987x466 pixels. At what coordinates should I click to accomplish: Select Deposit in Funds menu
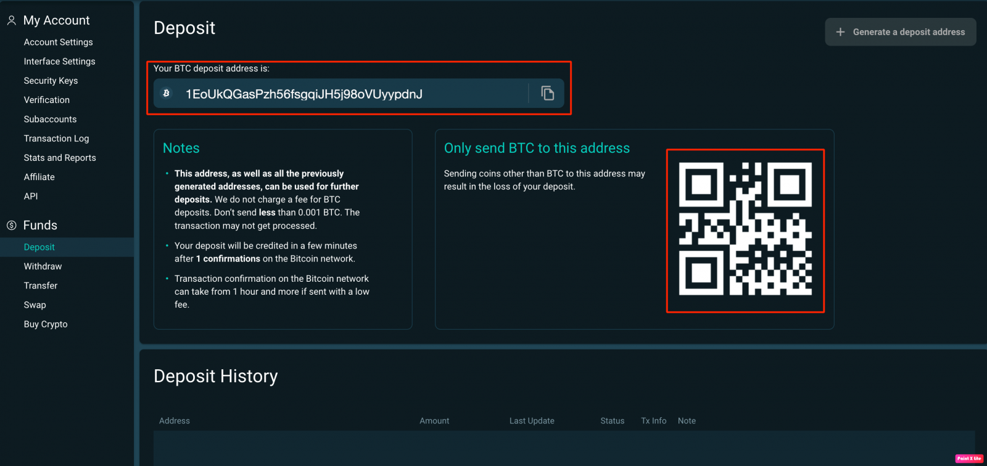click(67, 247)
